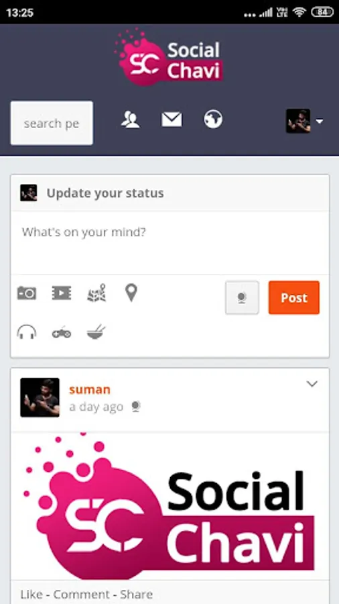Open suman's profile name link

(x=90, y=389)
